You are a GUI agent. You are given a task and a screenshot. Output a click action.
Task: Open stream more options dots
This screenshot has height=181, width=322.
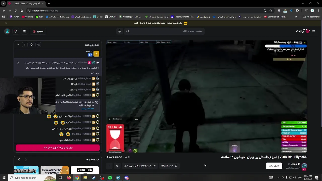[x=109, y=166]
